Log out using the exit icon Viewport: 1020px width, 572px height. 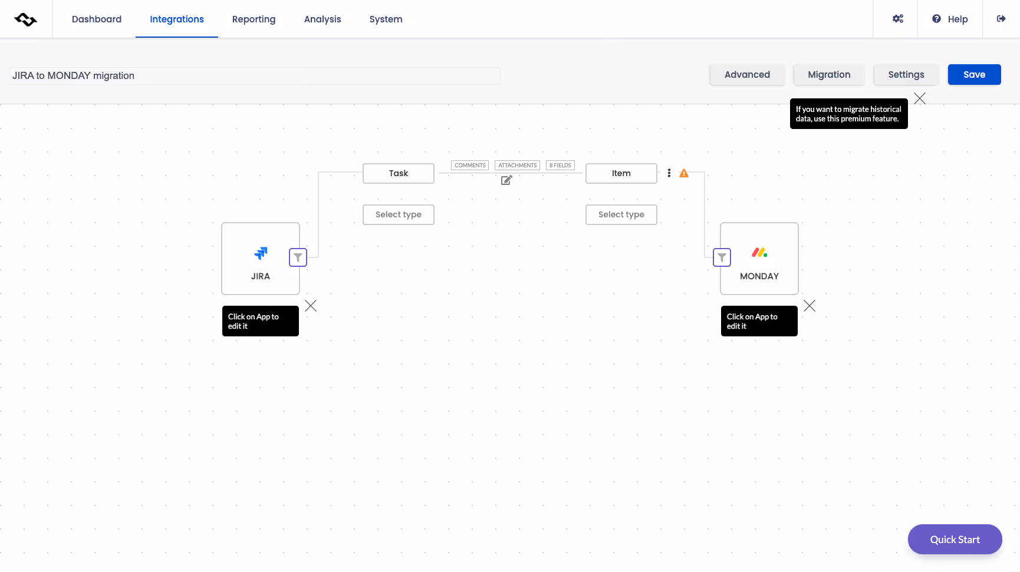[x=1002, y=18]
